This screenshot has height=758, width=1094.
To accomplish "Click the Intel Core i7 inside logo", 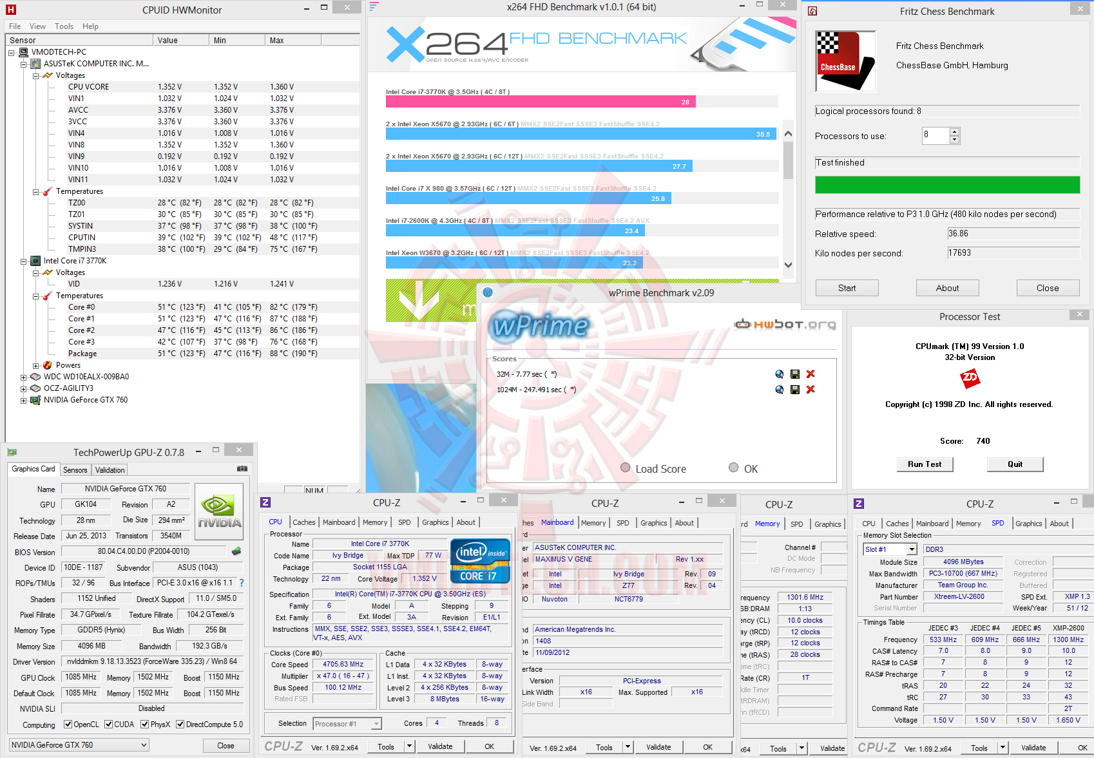I will tap(481, 562).
